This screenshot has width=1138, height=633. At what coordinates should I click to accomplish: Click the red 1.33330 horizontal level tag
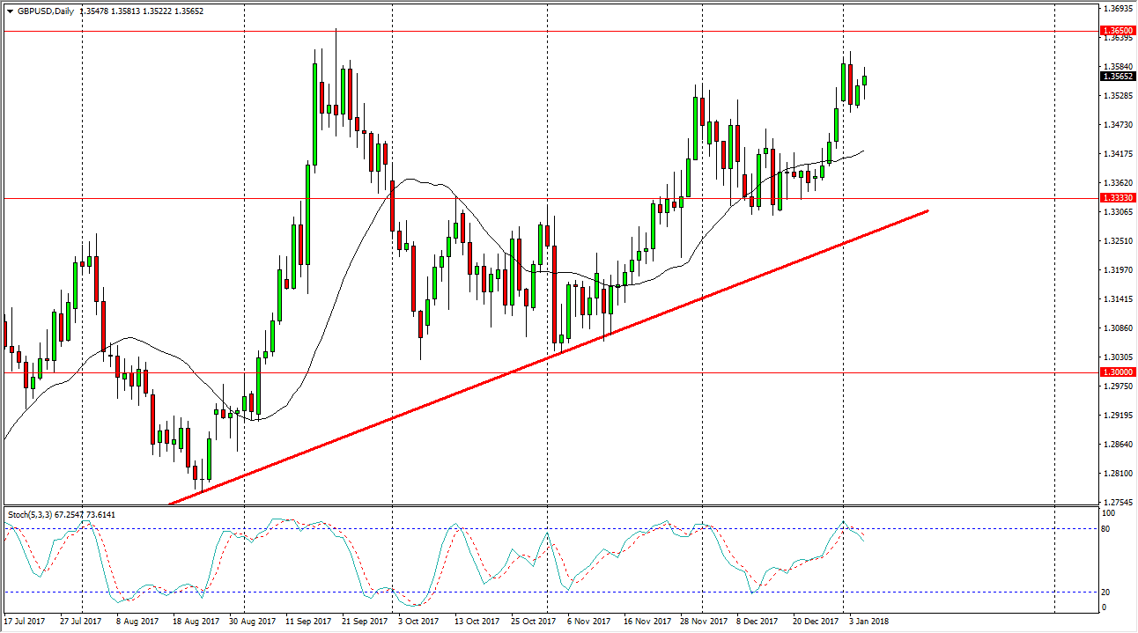click(x=1120, y=197)
